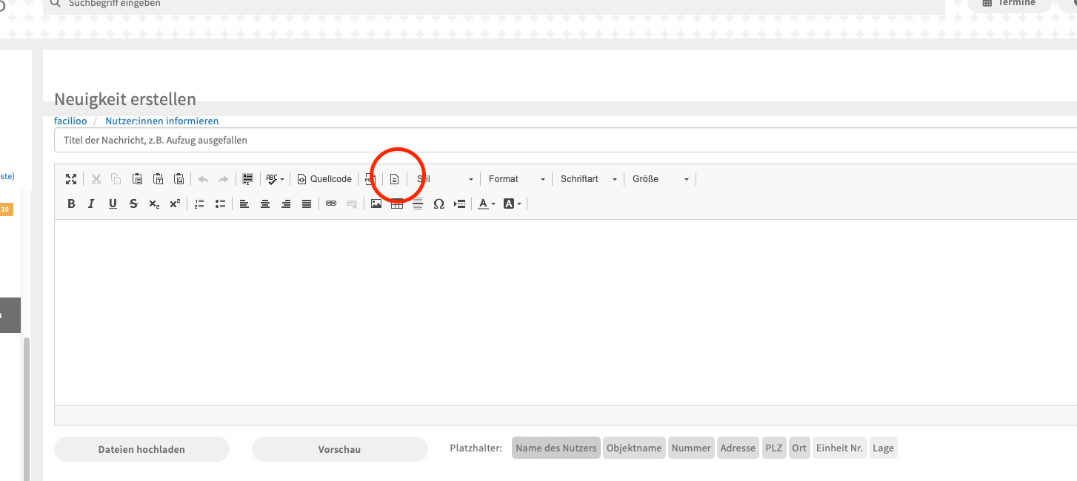Viewport: 1077px width, 481px height.
Task: Expand the Größe size dropdown
Action: point(660,179)
